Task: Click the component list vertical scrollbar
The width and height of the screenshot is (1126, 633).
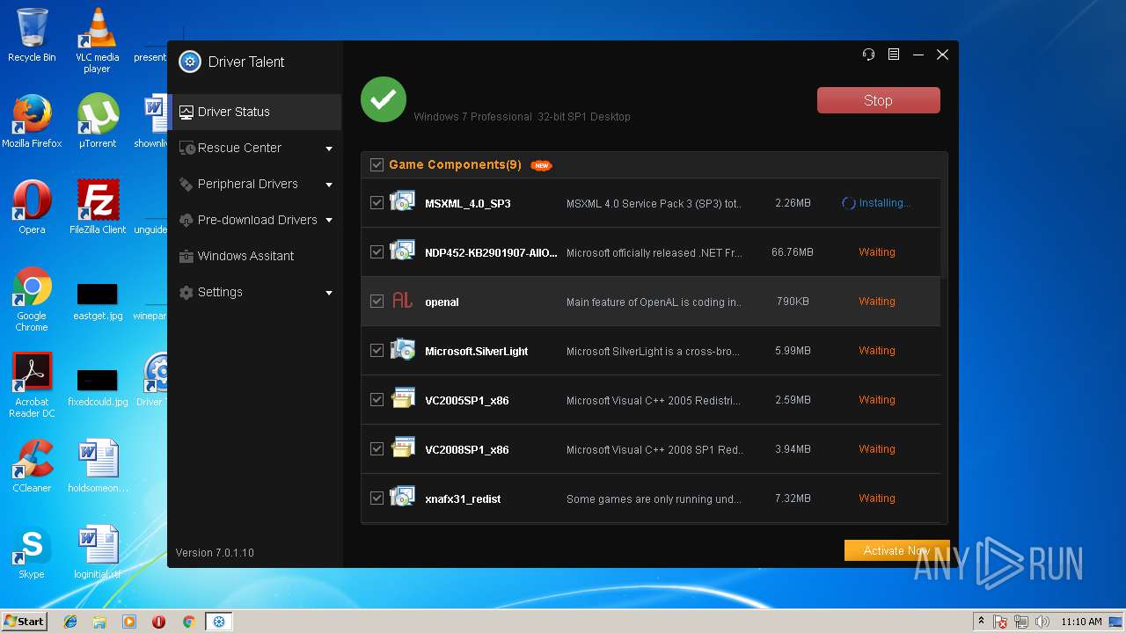Action: coord(944,229)
